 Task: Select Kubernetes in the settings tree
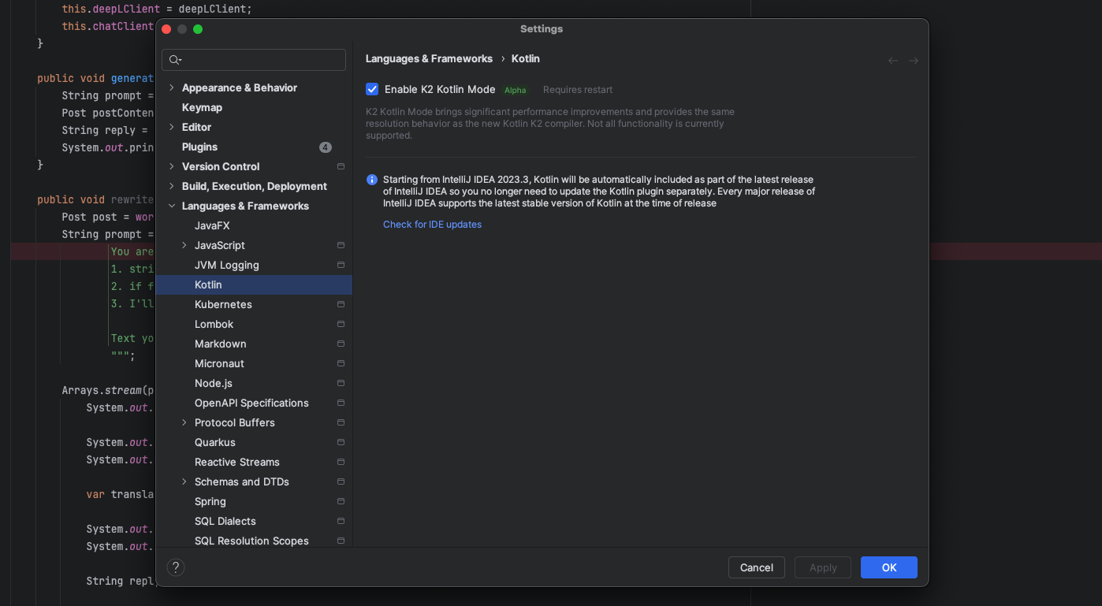click(x=223, y=304)
